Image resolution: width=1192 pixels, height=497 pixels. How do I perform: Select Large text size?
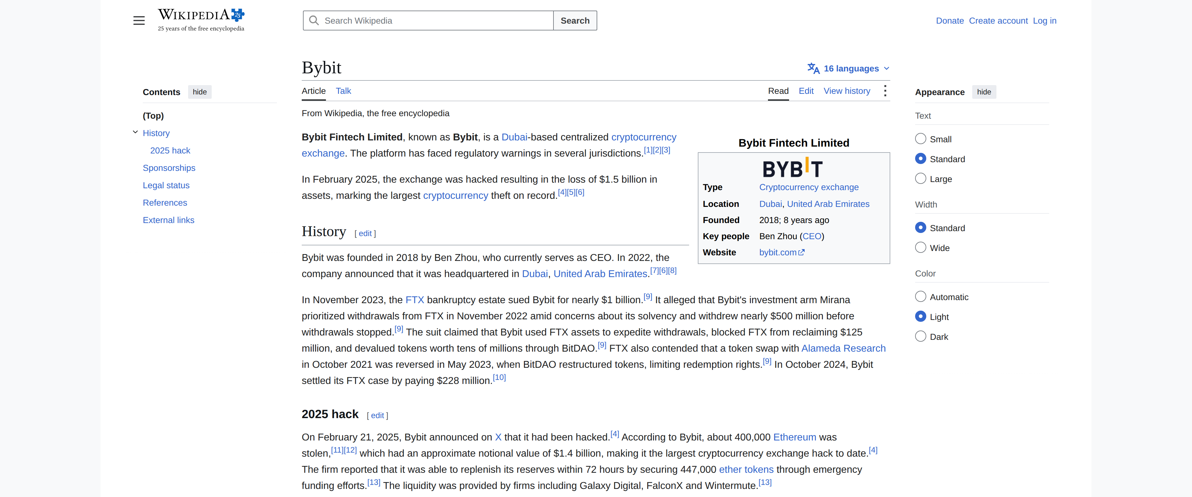click(920, 179)
